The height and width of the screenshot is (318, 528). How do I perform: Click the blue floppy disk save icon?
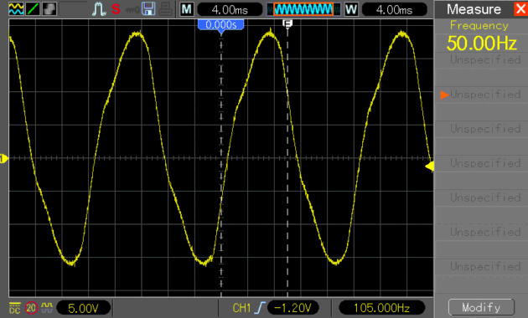(148, 8)
